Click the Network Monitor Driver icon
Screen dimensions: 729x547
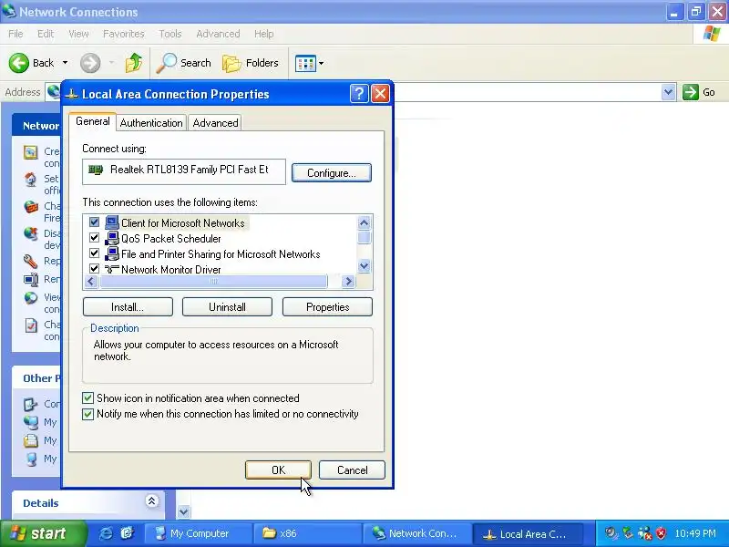(x=111, y=269)
